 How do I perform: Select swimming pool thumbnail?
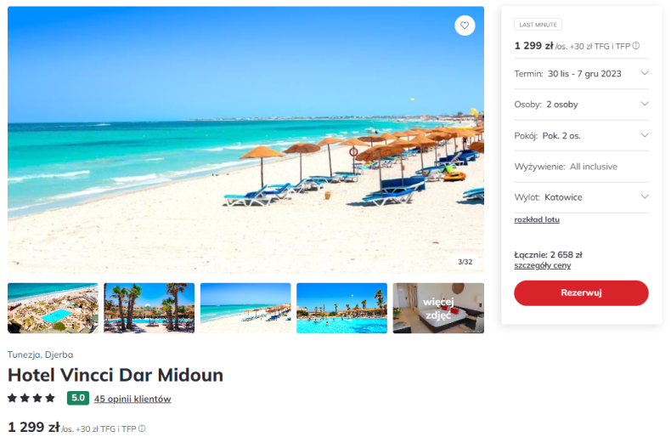pyautogui.click(x=342, y=308)
